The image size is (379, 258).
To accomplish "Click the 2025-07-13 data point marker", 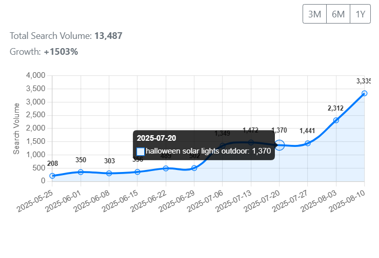I will point(251,142).
